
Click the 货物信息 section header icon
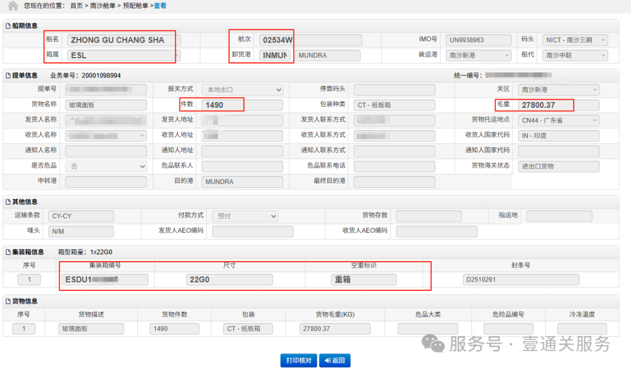pos(8,301)
